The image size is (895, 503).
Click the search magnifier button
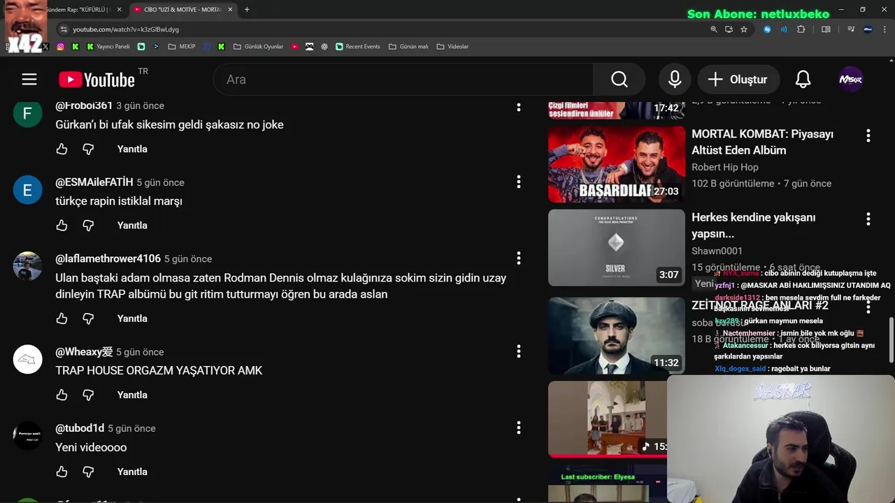pos(620,80)
